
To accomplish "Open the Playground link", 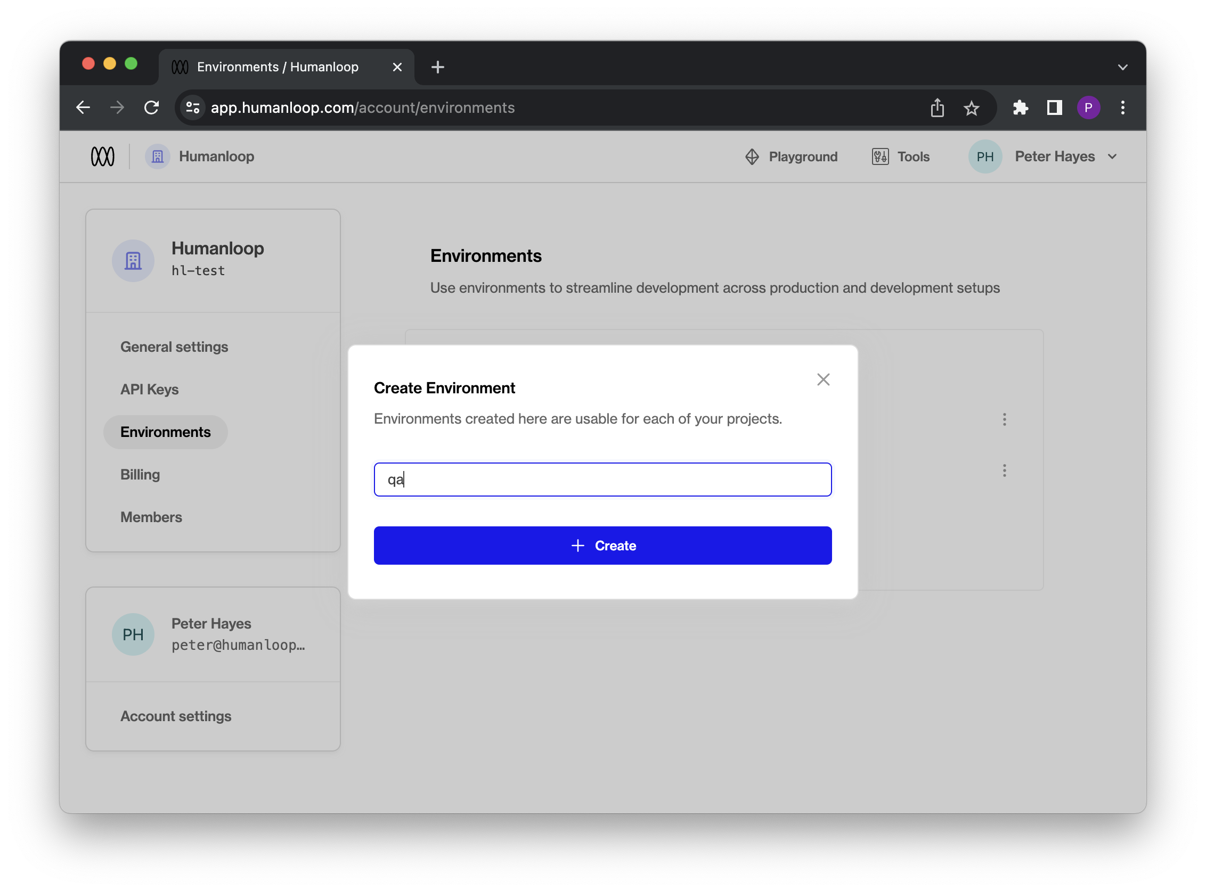I will pyautogui.click(x=791, y=156).
